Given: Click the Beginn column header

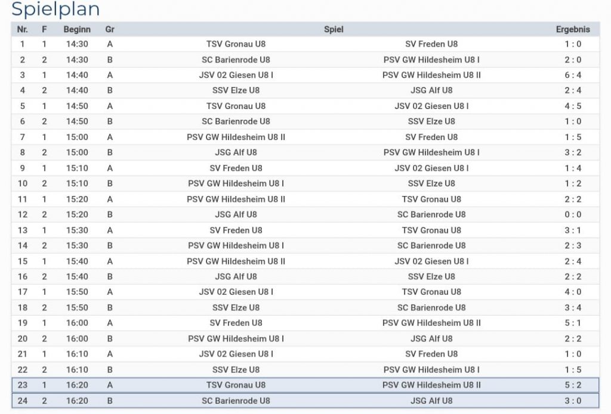Looking at the screenshot, I should pyautogui.click(x=77, y=29).
